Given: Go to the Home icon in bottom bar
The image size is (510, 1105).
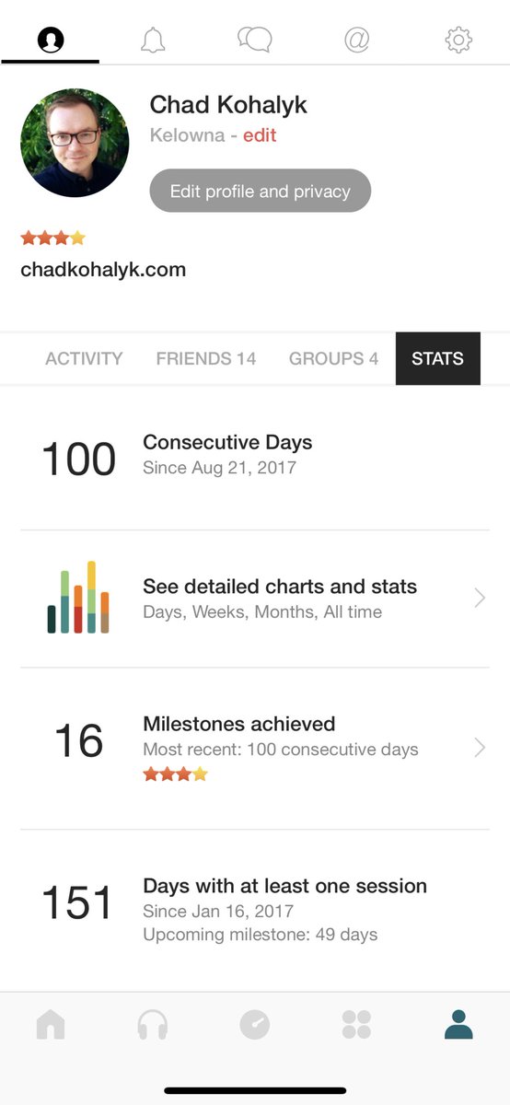Looking at the screenshot, I should pos(51,1024).
